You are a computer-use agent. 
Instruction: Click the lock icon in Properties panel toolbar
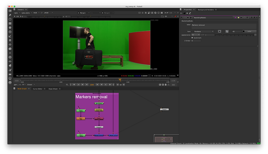[184, 13]
